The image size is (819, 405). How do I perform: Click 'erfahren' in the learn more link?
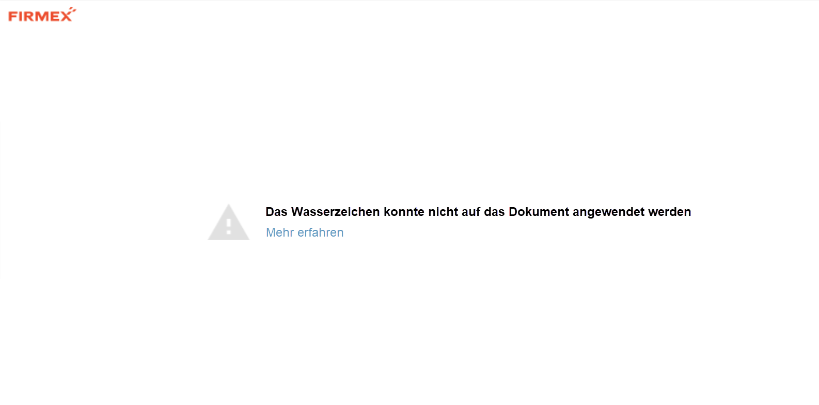coord(321,232)
